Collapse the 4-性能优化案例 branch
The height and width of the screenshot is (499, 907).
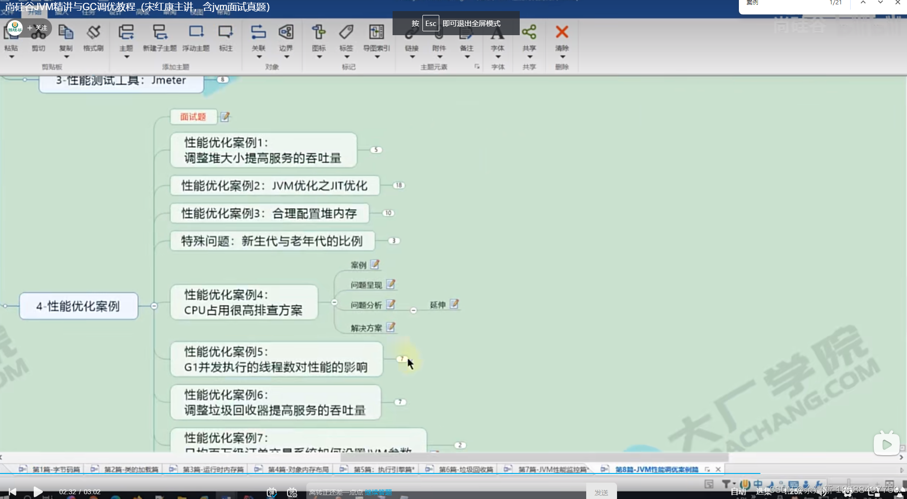click(x=154, y=306)
